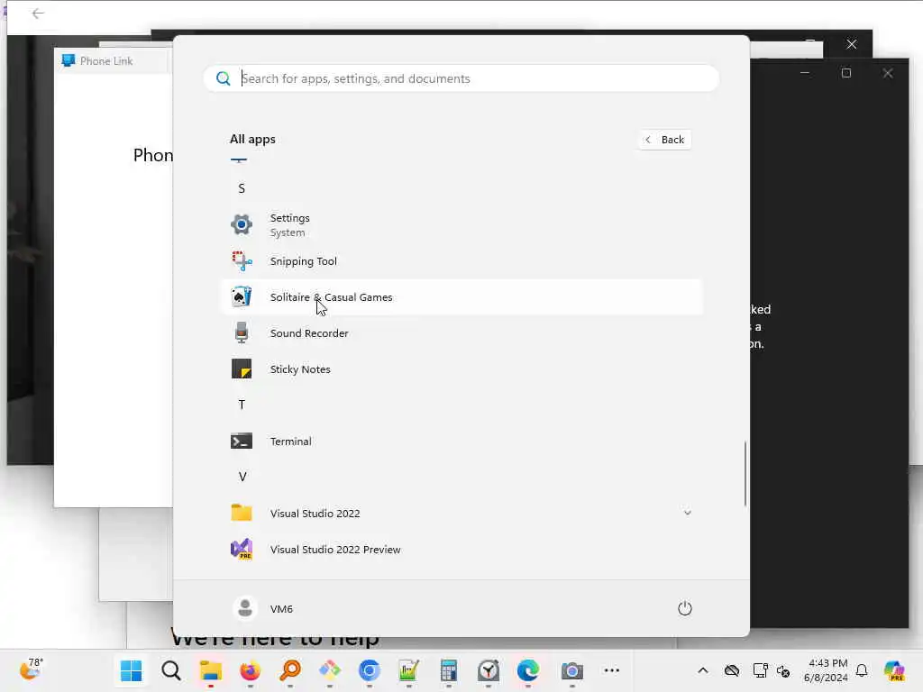Open the blue circle browser on taskbar
923x692 pixels.
(x=369, y=670)
